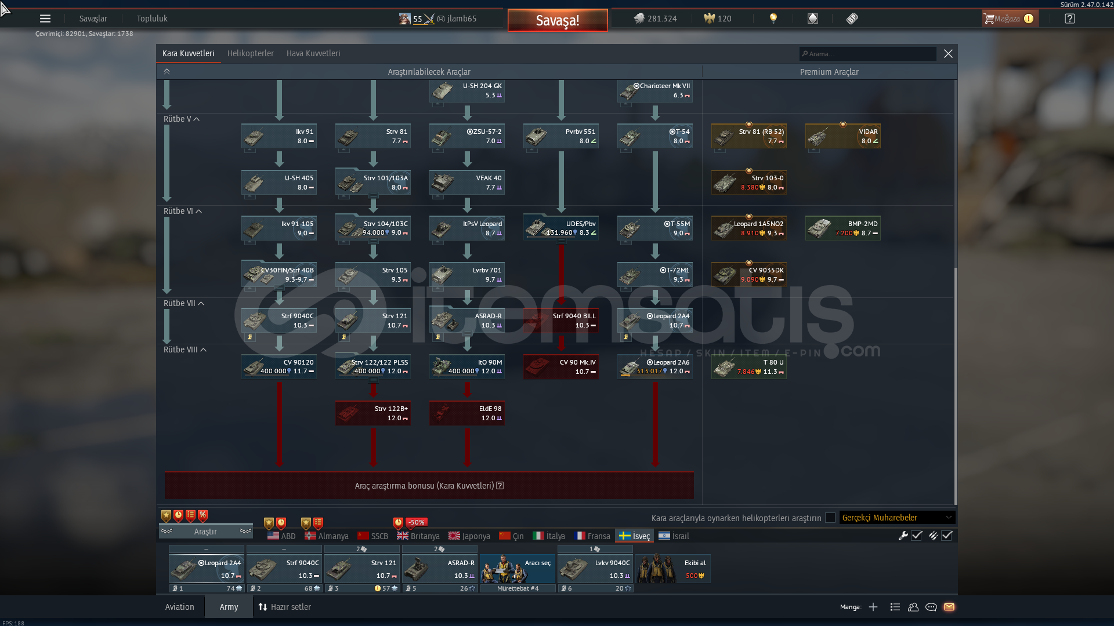Select the Almanya nation tab
The width and height of the screenshot is (1114, 626).
click(x=327, y=536)
